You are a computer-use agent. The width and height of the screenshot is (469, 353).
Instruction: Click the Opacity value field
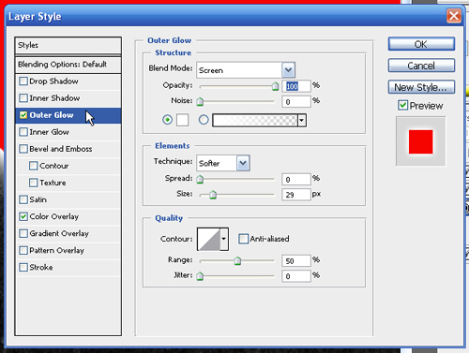click(296, 86)
